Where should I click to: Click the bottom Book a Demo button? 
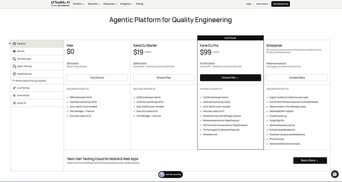[x=310, y=161]
